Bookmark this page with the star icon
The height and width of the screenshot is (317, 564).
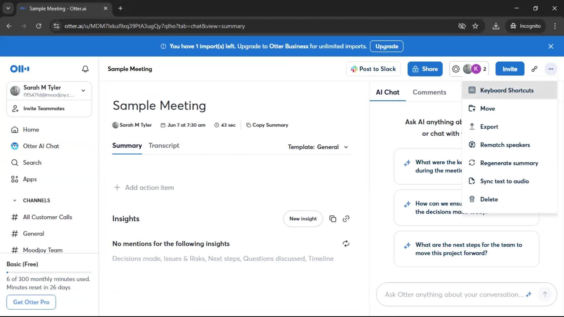coord(475,26)
